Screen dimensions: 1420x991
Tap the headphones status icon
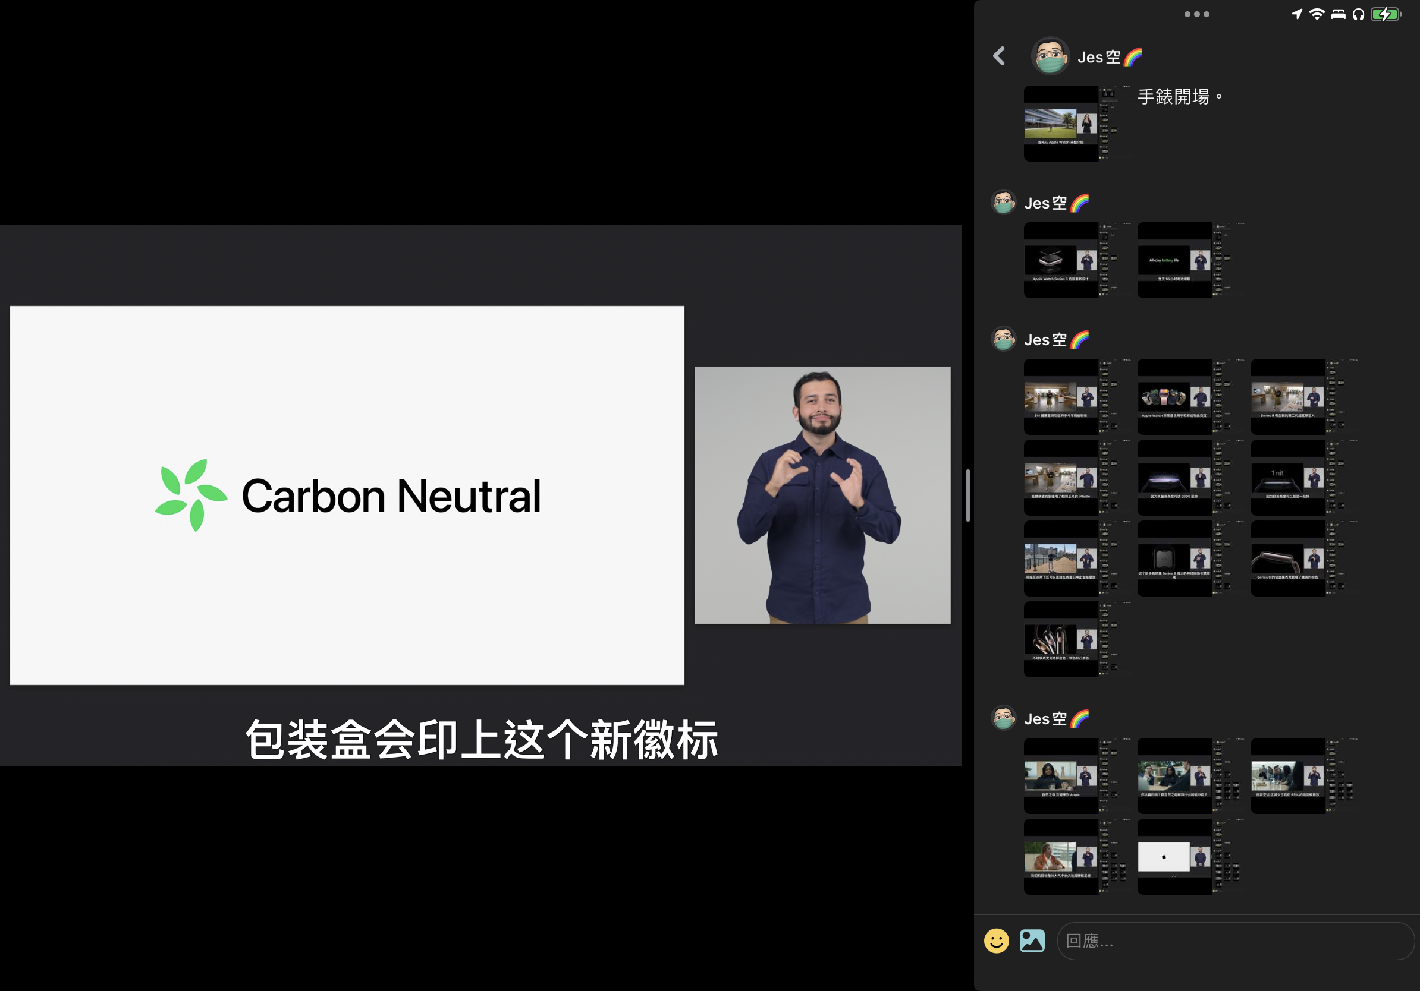tap(1358, 14)
